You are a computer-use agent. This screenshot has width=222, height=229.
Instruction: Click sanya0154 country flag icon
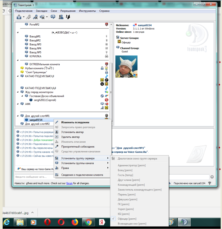tap(135, 25)
